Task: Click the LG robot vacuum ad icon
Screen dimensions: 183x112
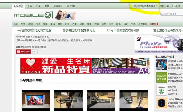Action: coord(162,103)
